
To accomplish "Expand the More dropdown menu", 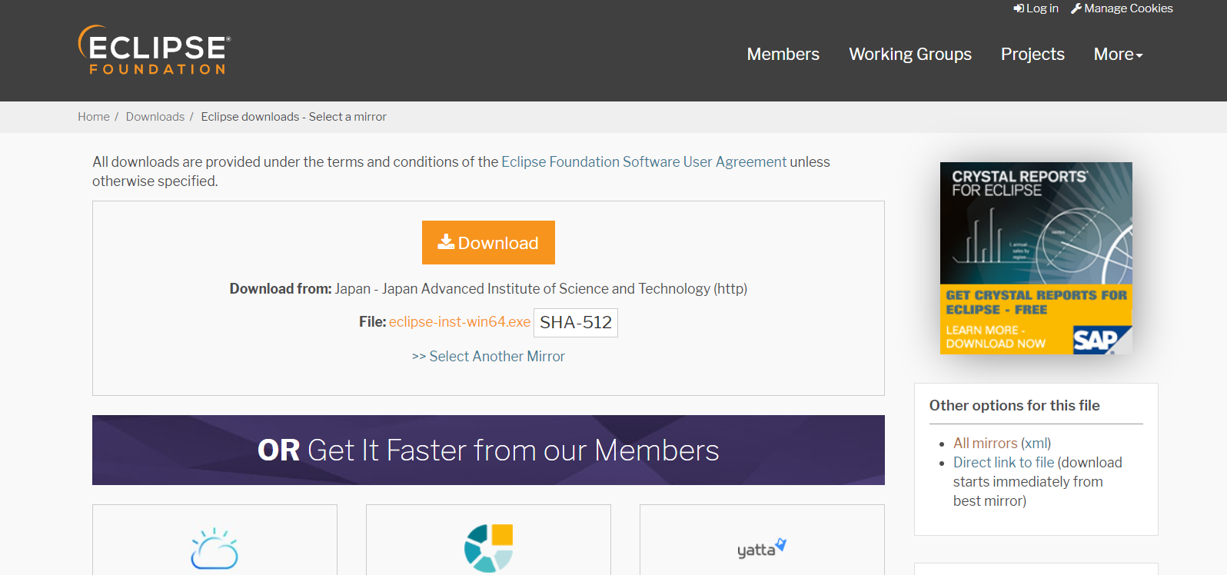I will [1118, 54].
